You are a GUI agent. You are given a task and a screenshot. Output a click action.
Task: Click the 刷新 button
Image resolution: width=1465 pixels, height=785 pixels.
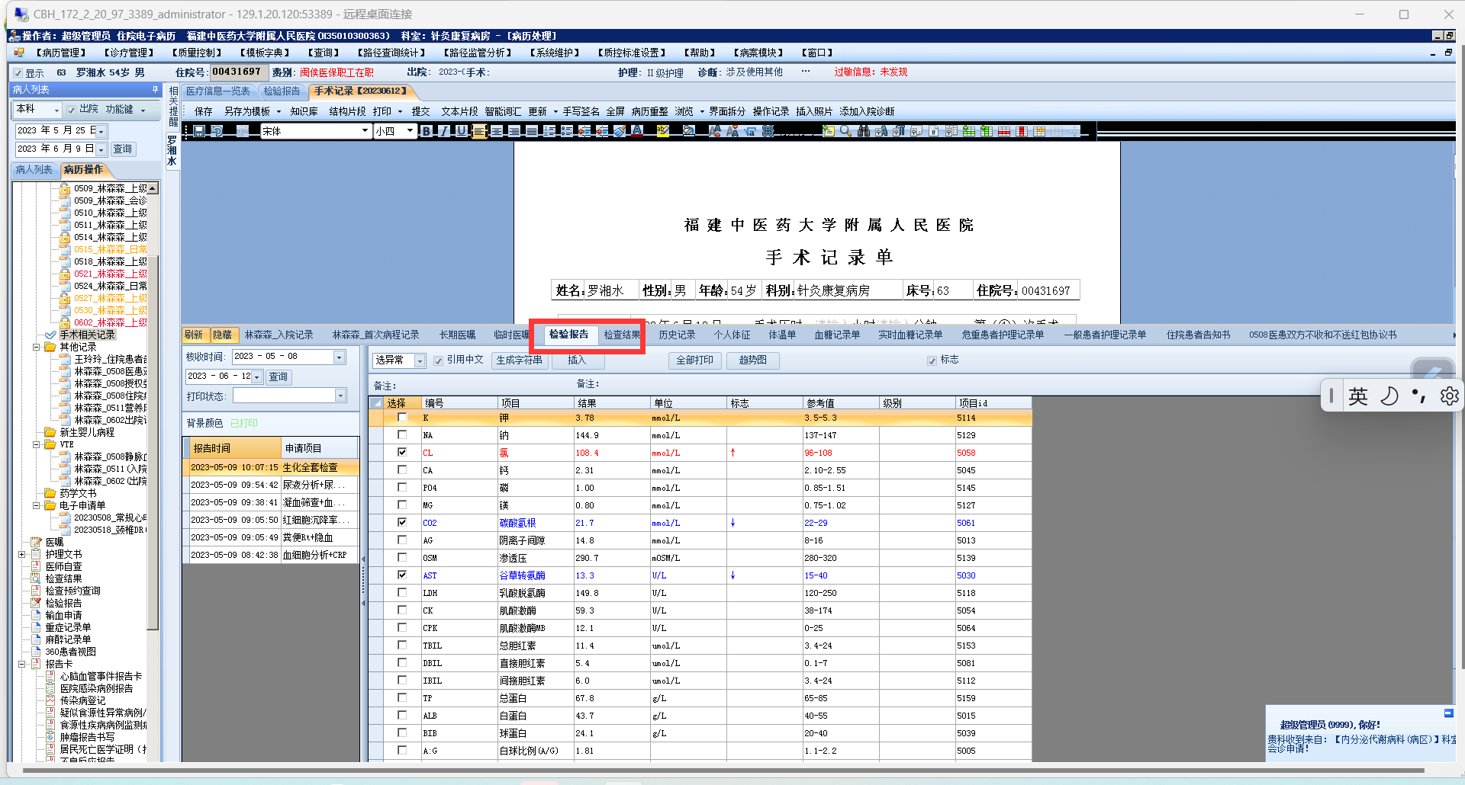pyautogui.click(x=194, y=335)
